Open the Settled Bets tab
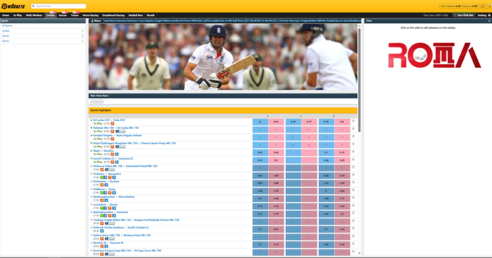This screenshot has height=258, width=492. [135, 15]
